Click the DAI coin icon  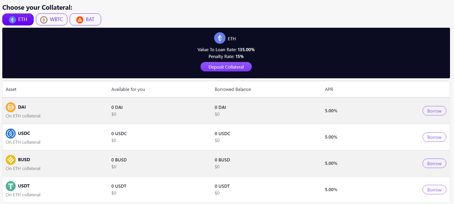(x=11, y=107)
